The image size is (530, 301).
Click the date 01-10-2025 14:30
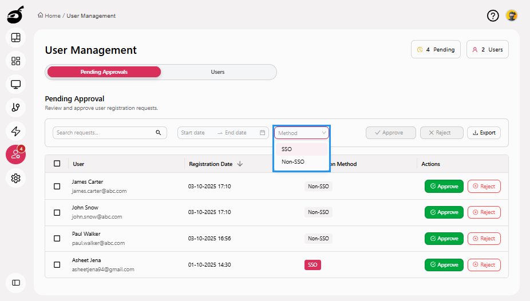[209, 265]
